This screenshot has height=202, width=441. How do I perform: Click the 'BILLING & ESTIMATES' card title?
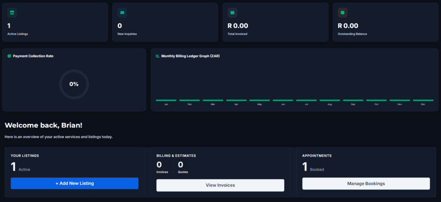(176, 156)
